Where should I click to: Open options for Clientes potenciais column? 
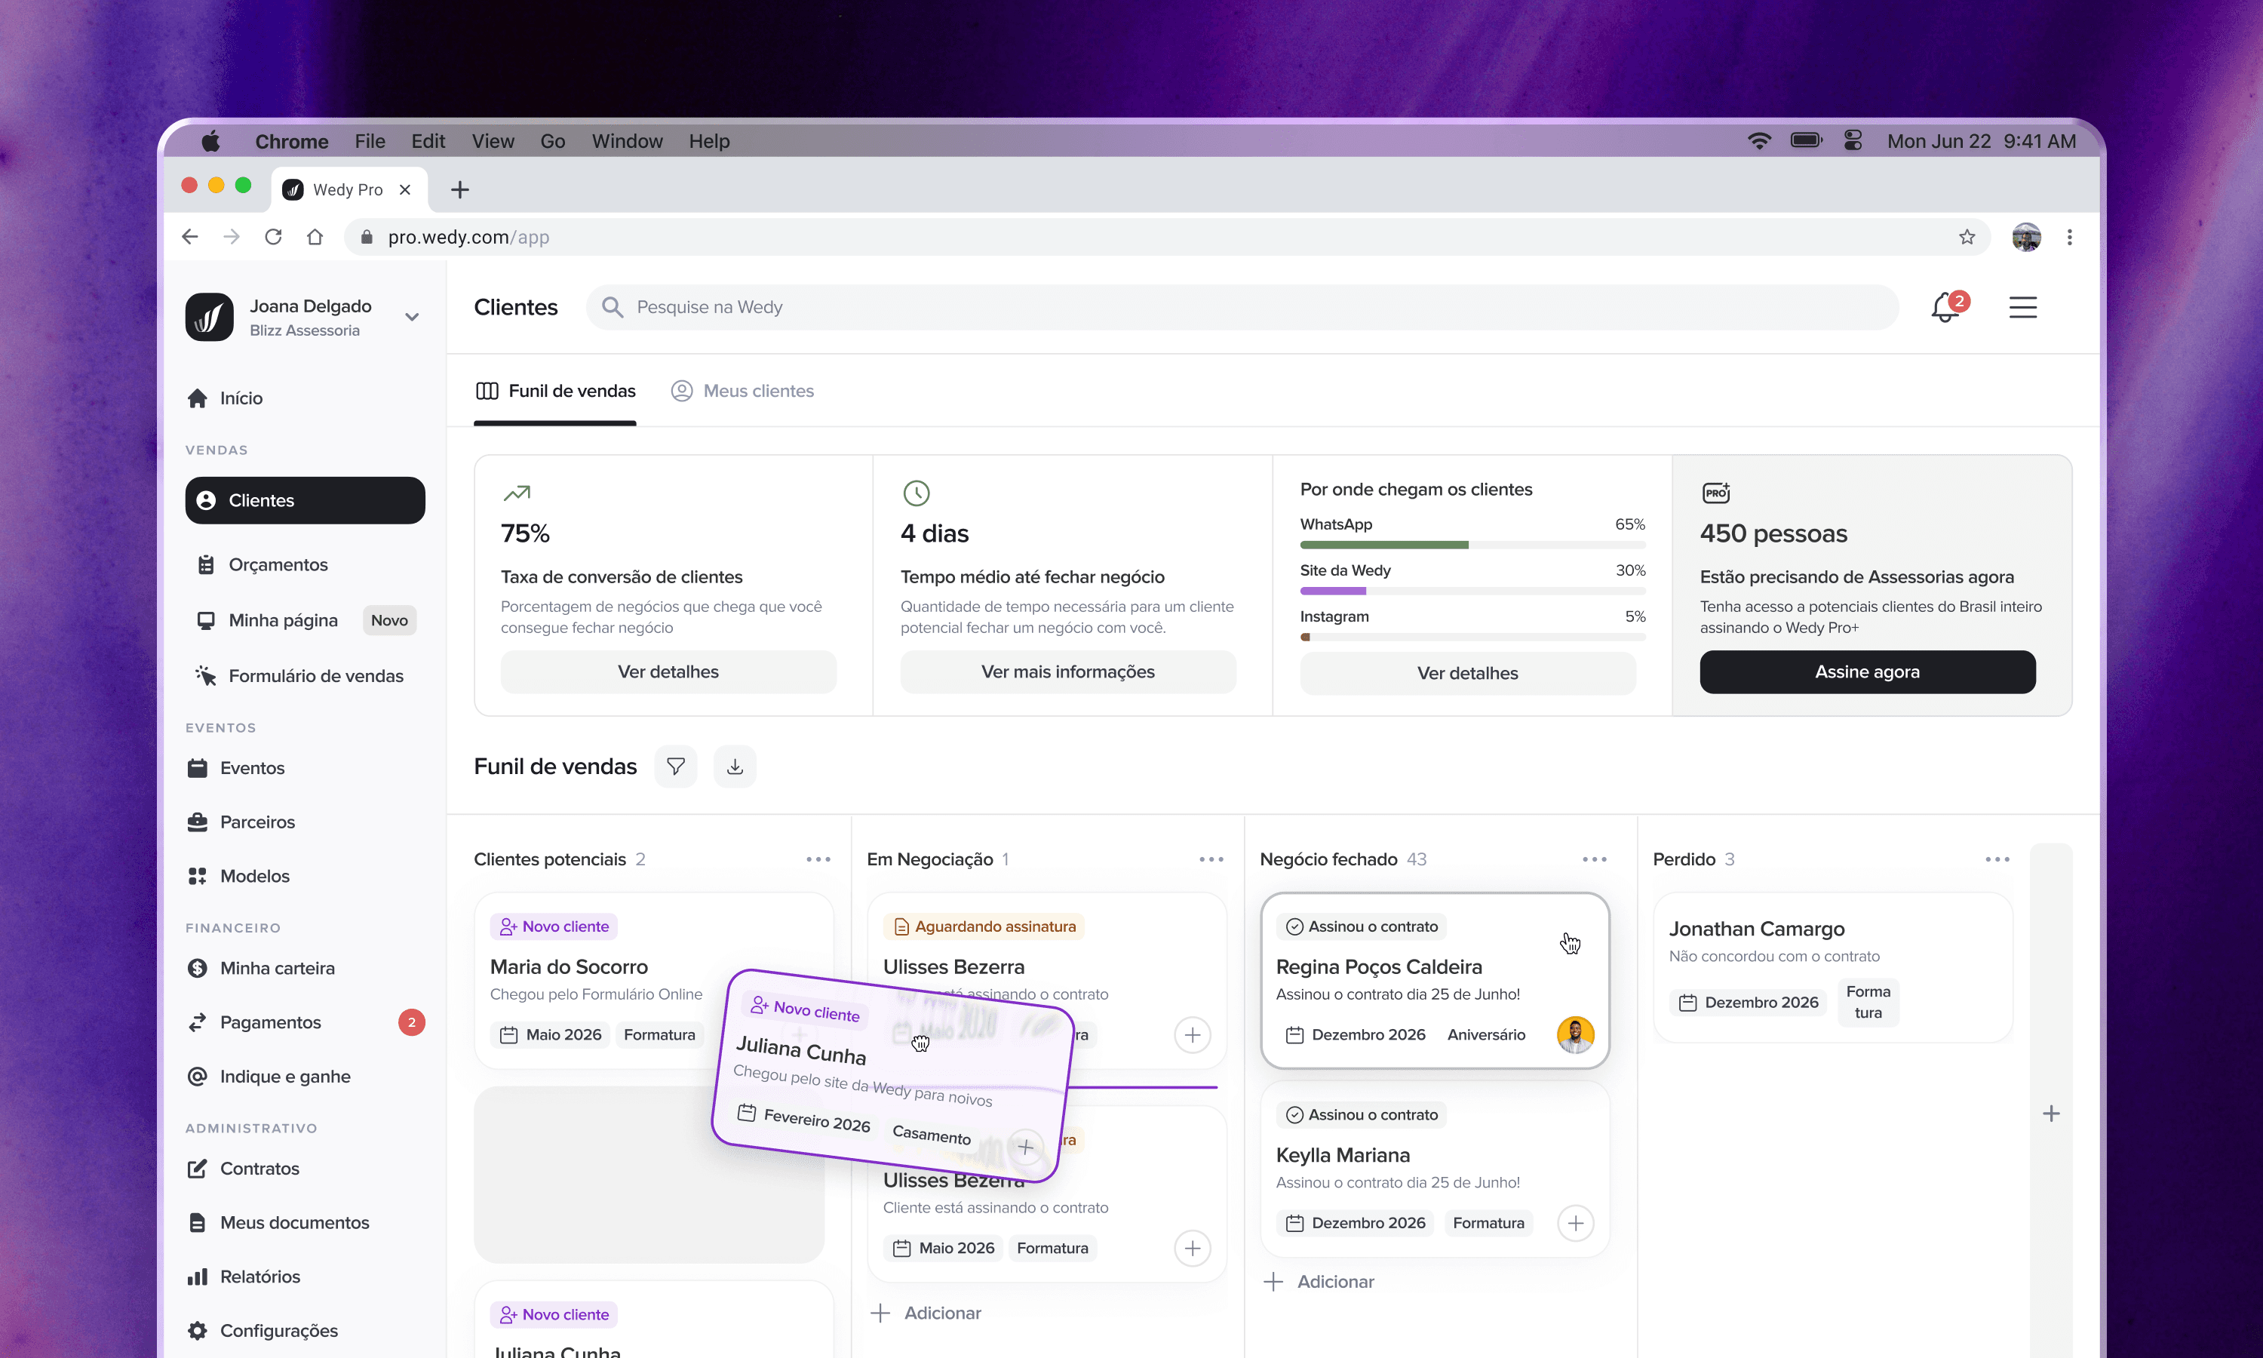(818, 859)
